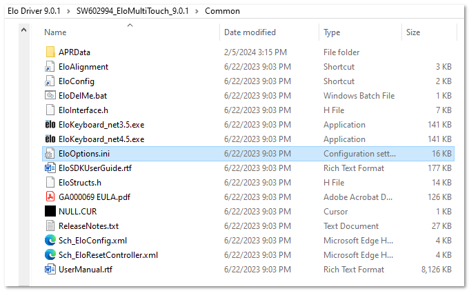The height and width of the screenshot is (291, 469).
Task: Click the black NULL.CUR cursor icon
Action: pyautogui.click(x=50, y=211)
